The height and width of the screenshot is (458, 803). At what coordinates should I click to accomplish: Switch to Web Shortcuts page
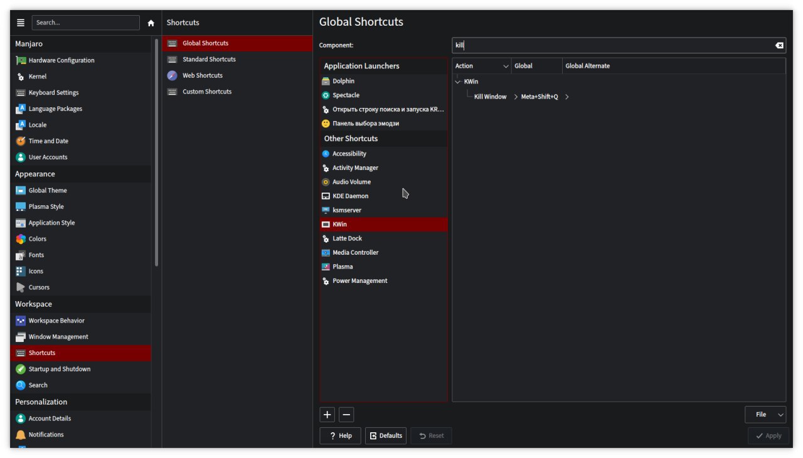pos(237,75)
